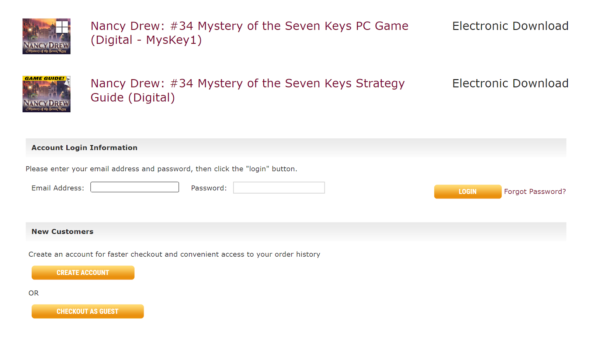Image resolution: width=590 pixels, height=345 pixels.
Task: Click the Email Address label
Action: coord(58,188)
